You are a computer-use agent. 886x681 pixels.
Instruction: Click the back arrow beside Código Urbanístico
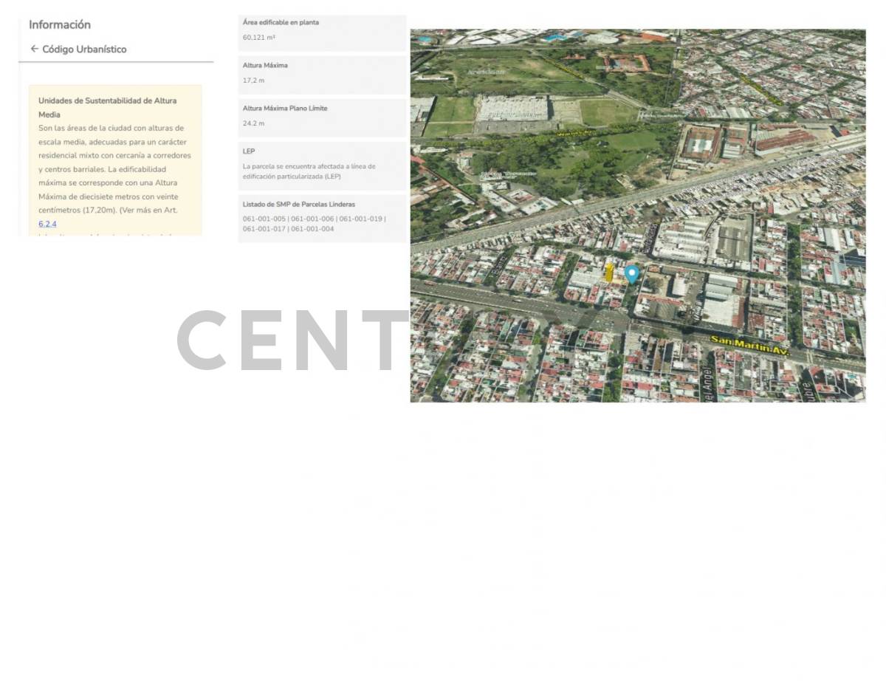point(34,49)
